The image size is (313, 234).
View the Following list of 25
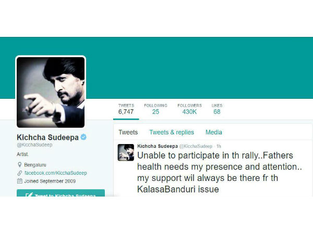[x=155, y=109]
